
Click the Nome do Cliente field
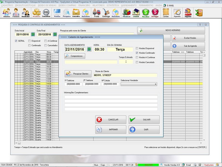[125, 75]
